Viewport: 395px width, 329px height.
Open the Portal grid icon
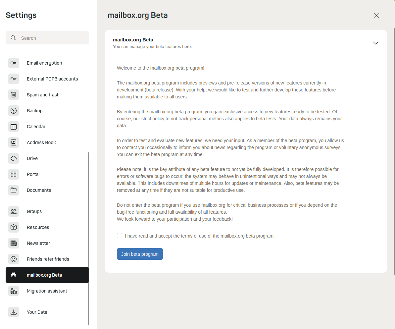tap(14, 174)
